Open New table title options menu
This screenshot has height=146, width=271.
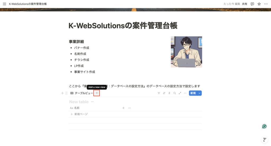point(92,102)
